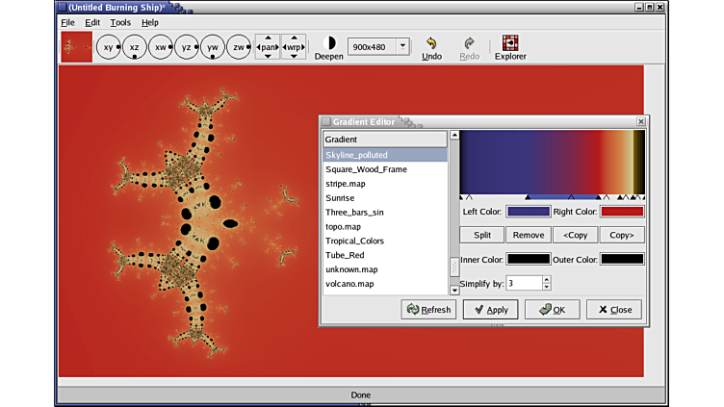
Task: Increase the Simplify by value with up arrow
Action: 547,279
